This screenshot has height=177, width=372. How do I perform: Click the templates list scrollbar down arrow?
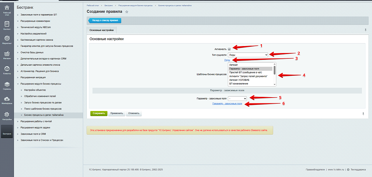tap(275, 84)
